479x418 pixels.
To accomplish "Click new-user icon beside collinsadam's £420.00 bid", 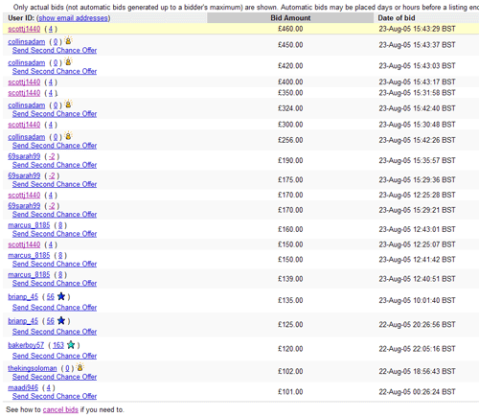I will click(68, 61).
